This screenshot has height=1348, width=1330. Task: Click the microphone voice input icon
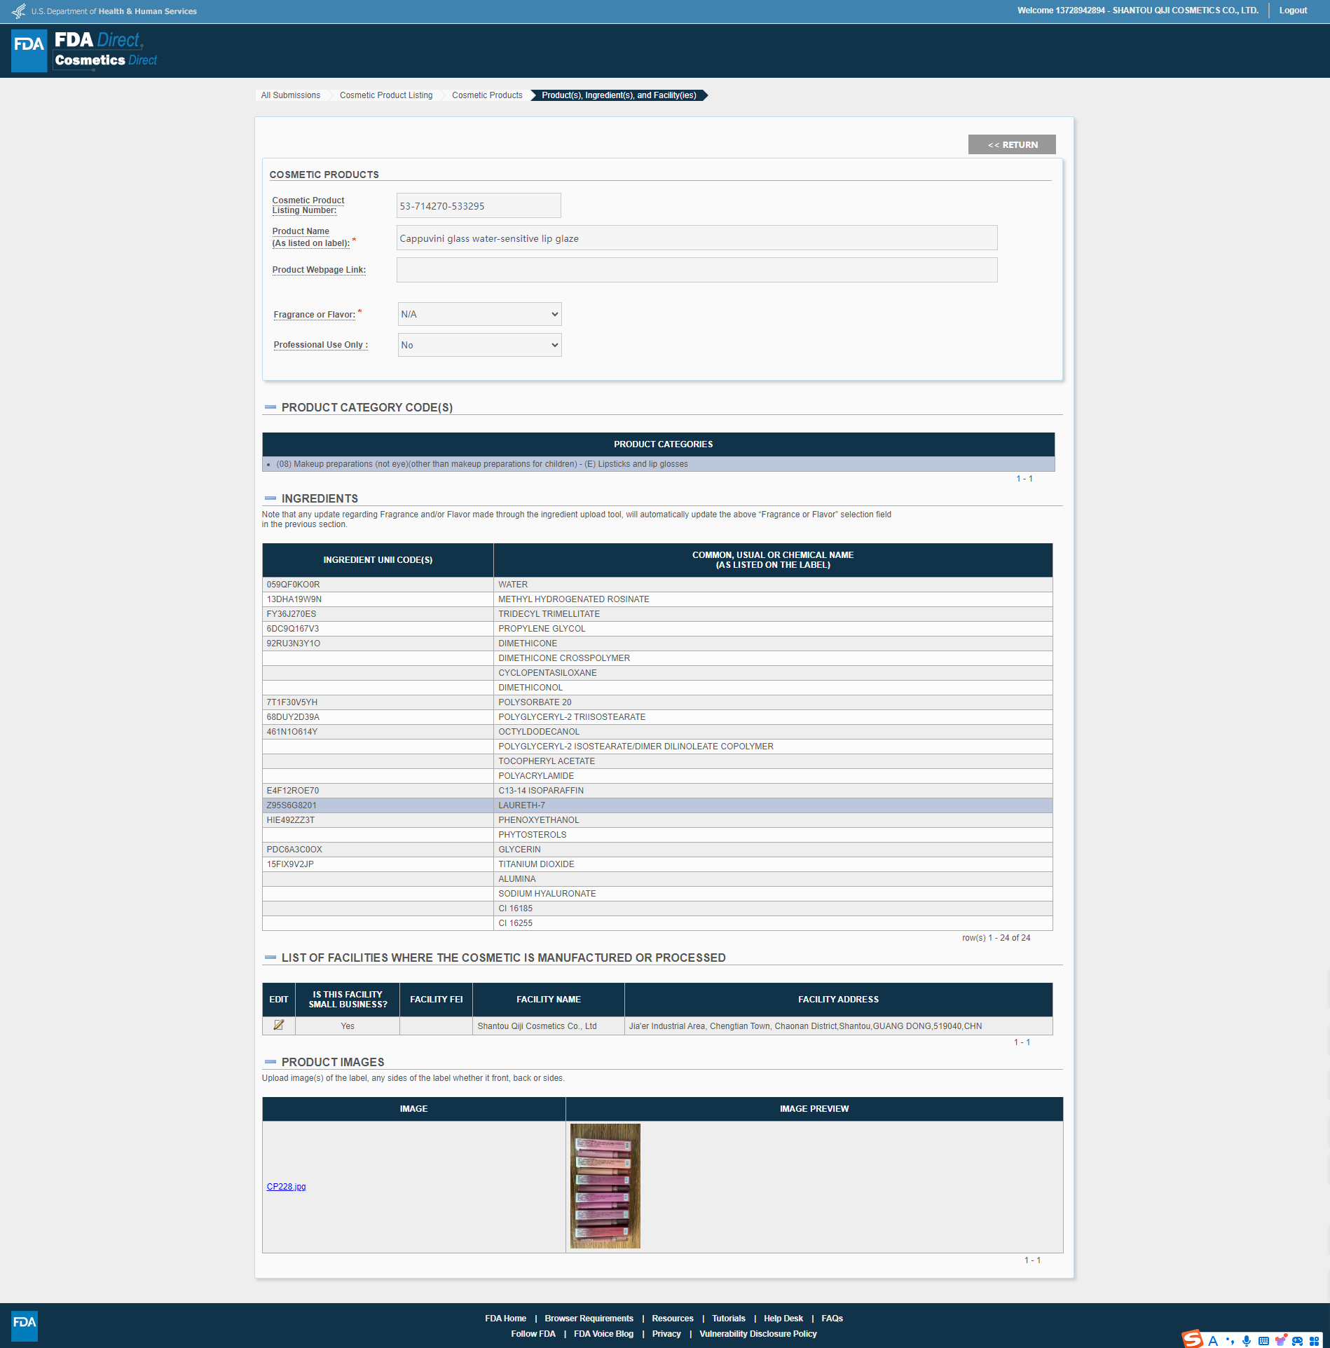(x=1247, y=1340)
